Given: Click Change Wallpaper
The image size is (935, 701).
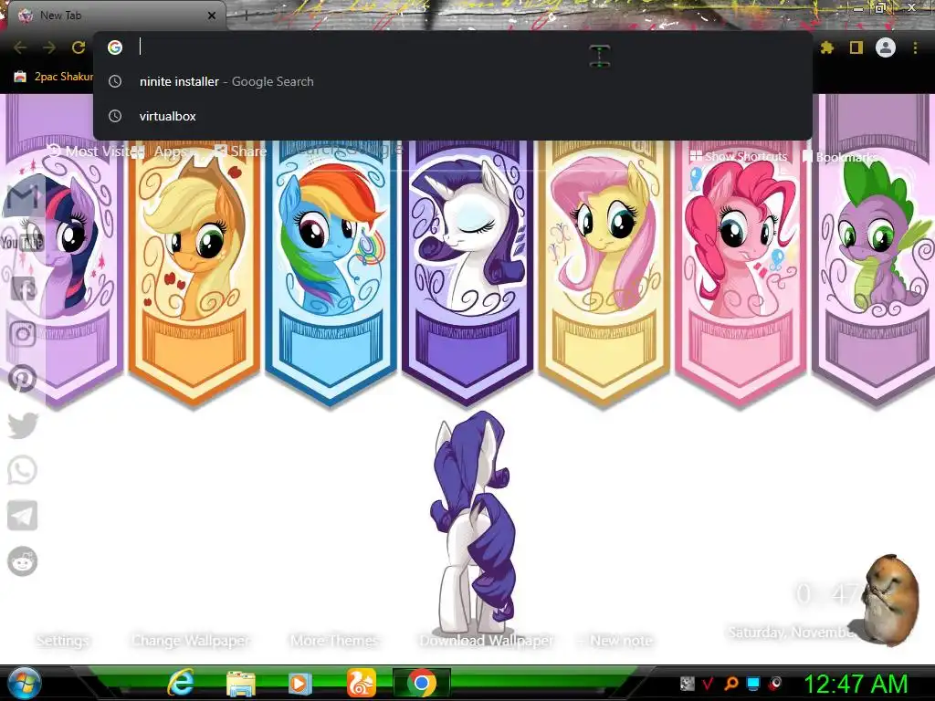Looking at the screenshot, I should 191,641.
